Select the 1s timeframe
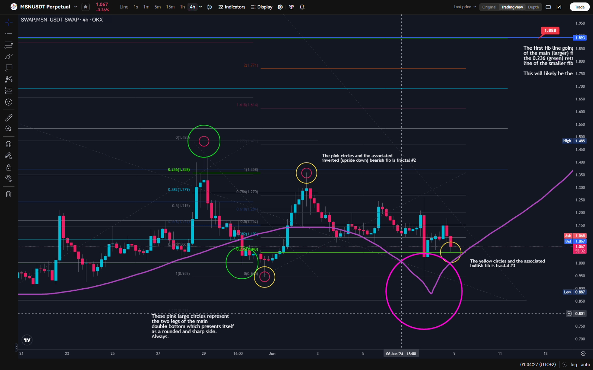593x370 pixels. (x=136, y=7)
